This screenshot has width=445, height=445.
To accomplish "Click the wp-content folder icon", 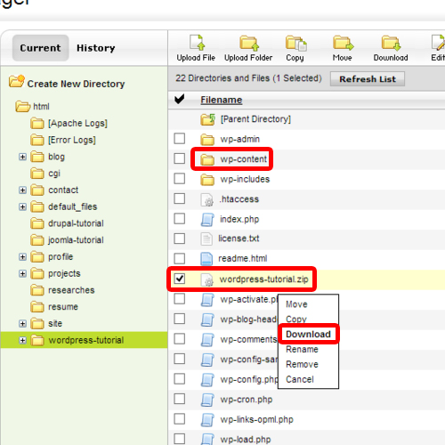I will point(207,159).
